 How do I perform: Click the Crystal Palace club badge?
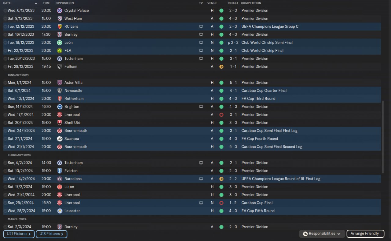click(x=60, y=10)
